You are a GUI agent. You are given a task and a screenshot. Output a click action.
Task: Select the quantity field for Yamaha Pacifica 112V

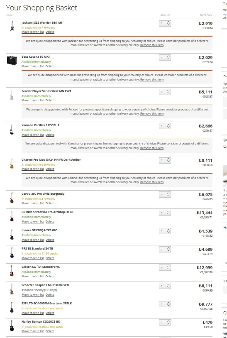165,126
